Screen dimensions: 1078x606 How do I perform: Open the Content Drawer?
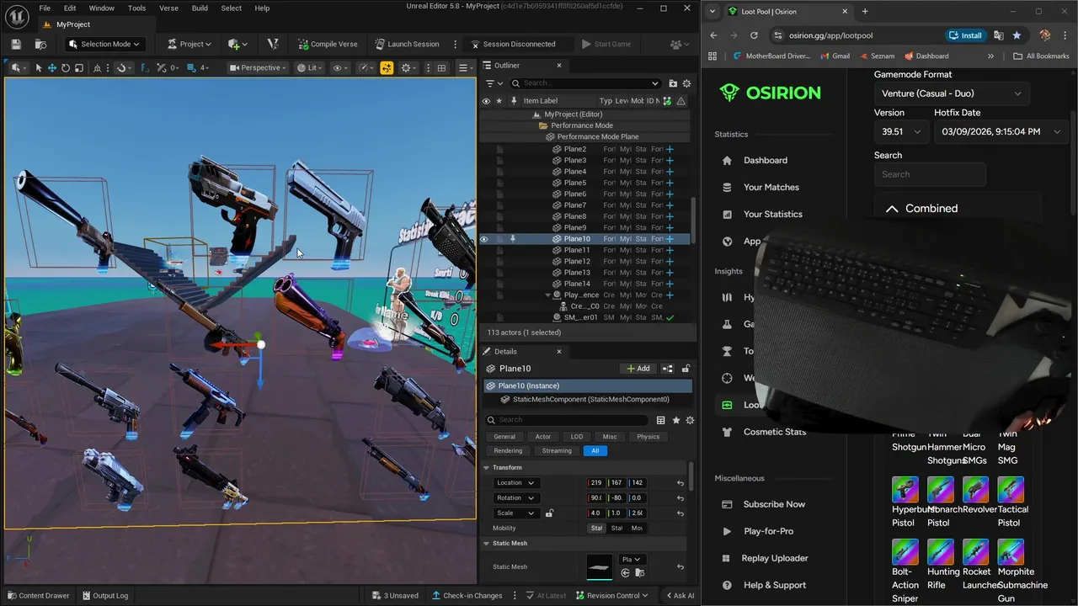tap(38, 596)
